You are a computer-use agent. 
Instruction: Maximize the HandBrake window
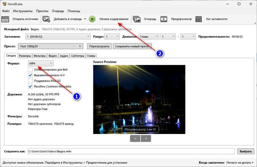239,4
